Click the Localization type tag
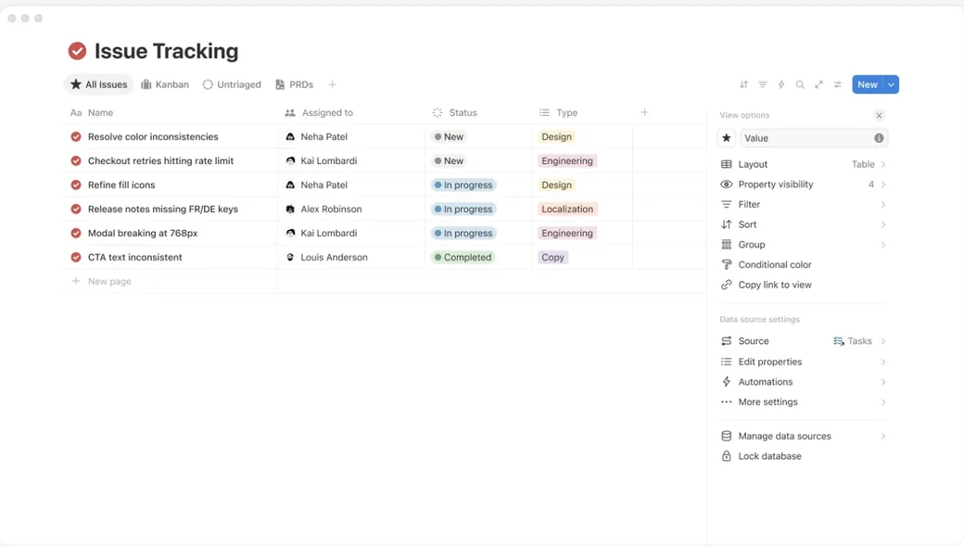Viewport: 964px width, 548px height. coord(567,210)
